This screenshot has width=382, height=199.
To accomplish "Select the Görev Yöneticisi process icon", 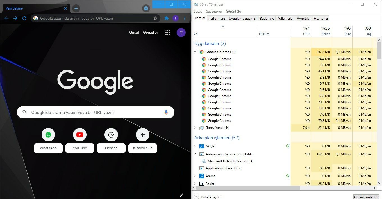I will coord(201,128).
